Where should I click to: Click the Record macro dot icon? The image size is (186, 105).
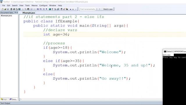tap(70, 9)
